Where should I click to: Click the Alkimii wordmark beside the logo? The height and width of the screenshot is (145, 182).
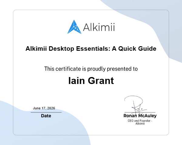point(99,27)
